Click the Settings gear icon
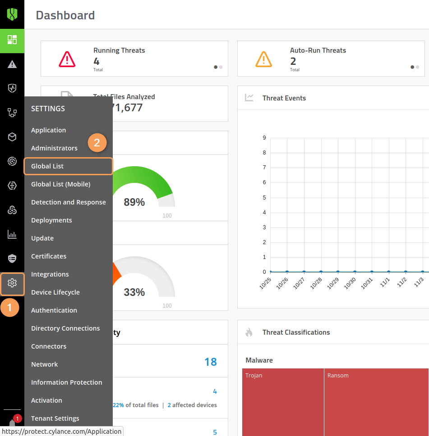The height and width of the screenshot is (436, 429). pyautogui.click(x=12, y=283)
